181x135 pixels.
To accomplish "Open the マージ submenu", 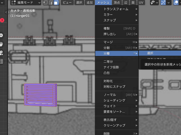I will coord(117,42).
